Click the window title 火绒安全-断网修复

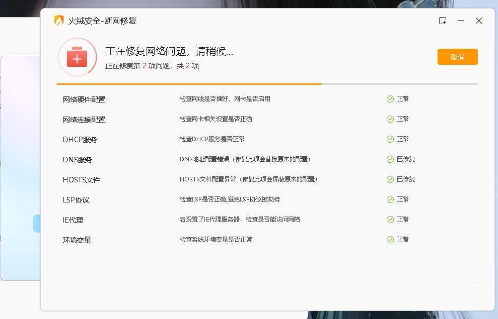pyautogui.click(x=102, y=21)
